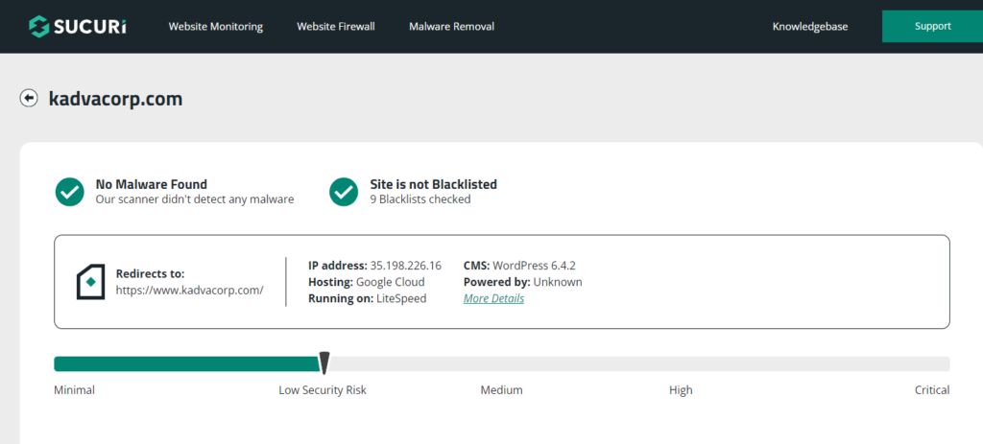Click the 9 Blacklists checked text
This screenshot has width=983, height=444.
click(420, 199)
